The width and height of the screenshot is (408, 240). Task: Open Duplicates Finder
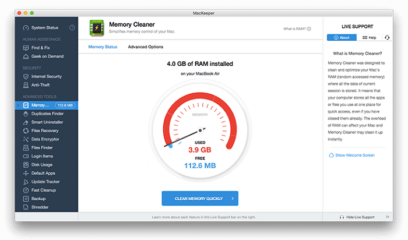tap(43, 114)
